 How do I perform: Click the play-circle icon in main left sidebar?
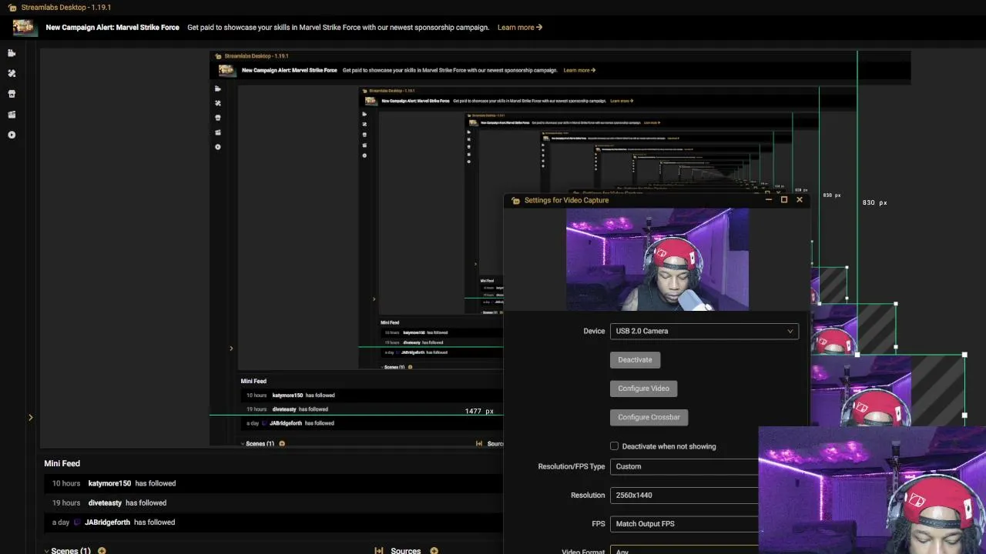(x=12, y=135)
